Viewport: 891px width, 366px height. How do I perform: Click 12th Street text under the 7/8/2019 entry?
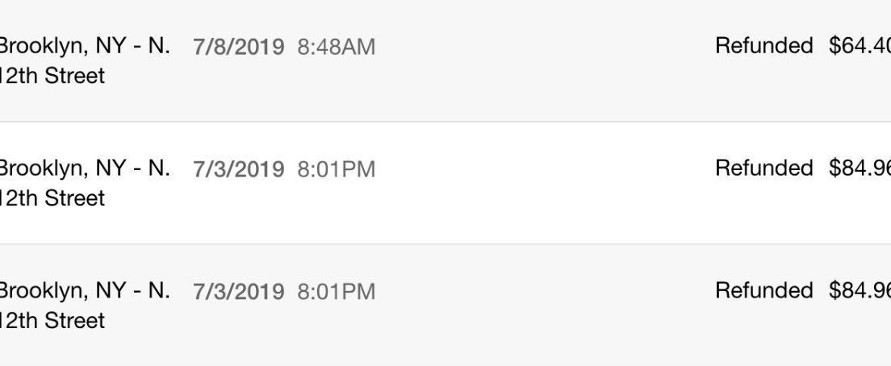click(x=52, y=76)
